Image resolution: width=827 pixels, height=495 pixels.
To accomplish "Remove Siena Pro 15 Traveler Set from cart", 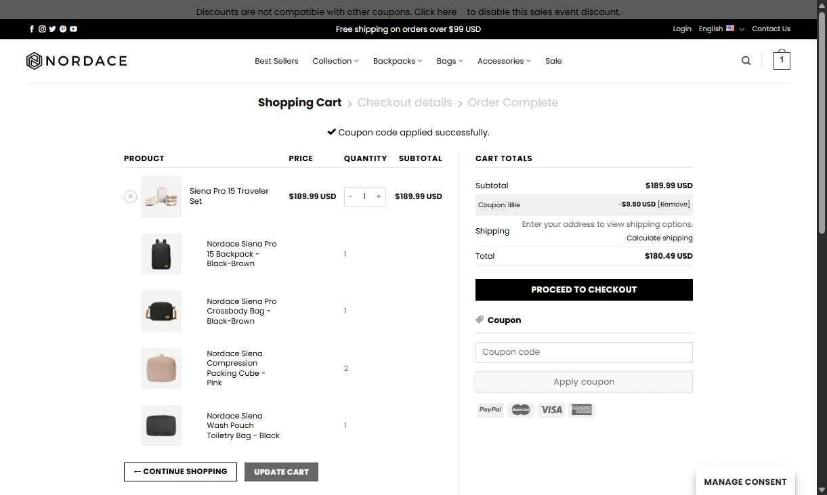I will click(x=131, y=196).
